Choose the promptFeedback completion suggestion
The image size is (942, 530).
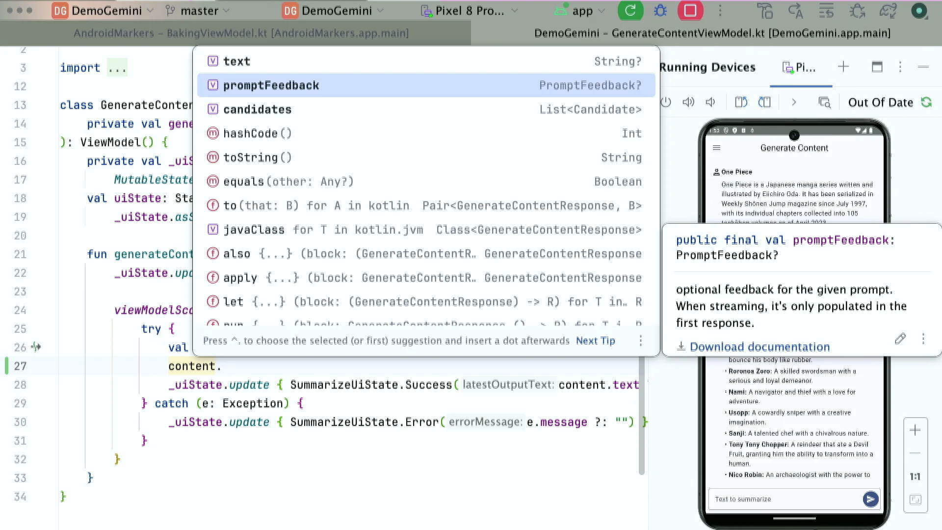[x=426, y=85]
